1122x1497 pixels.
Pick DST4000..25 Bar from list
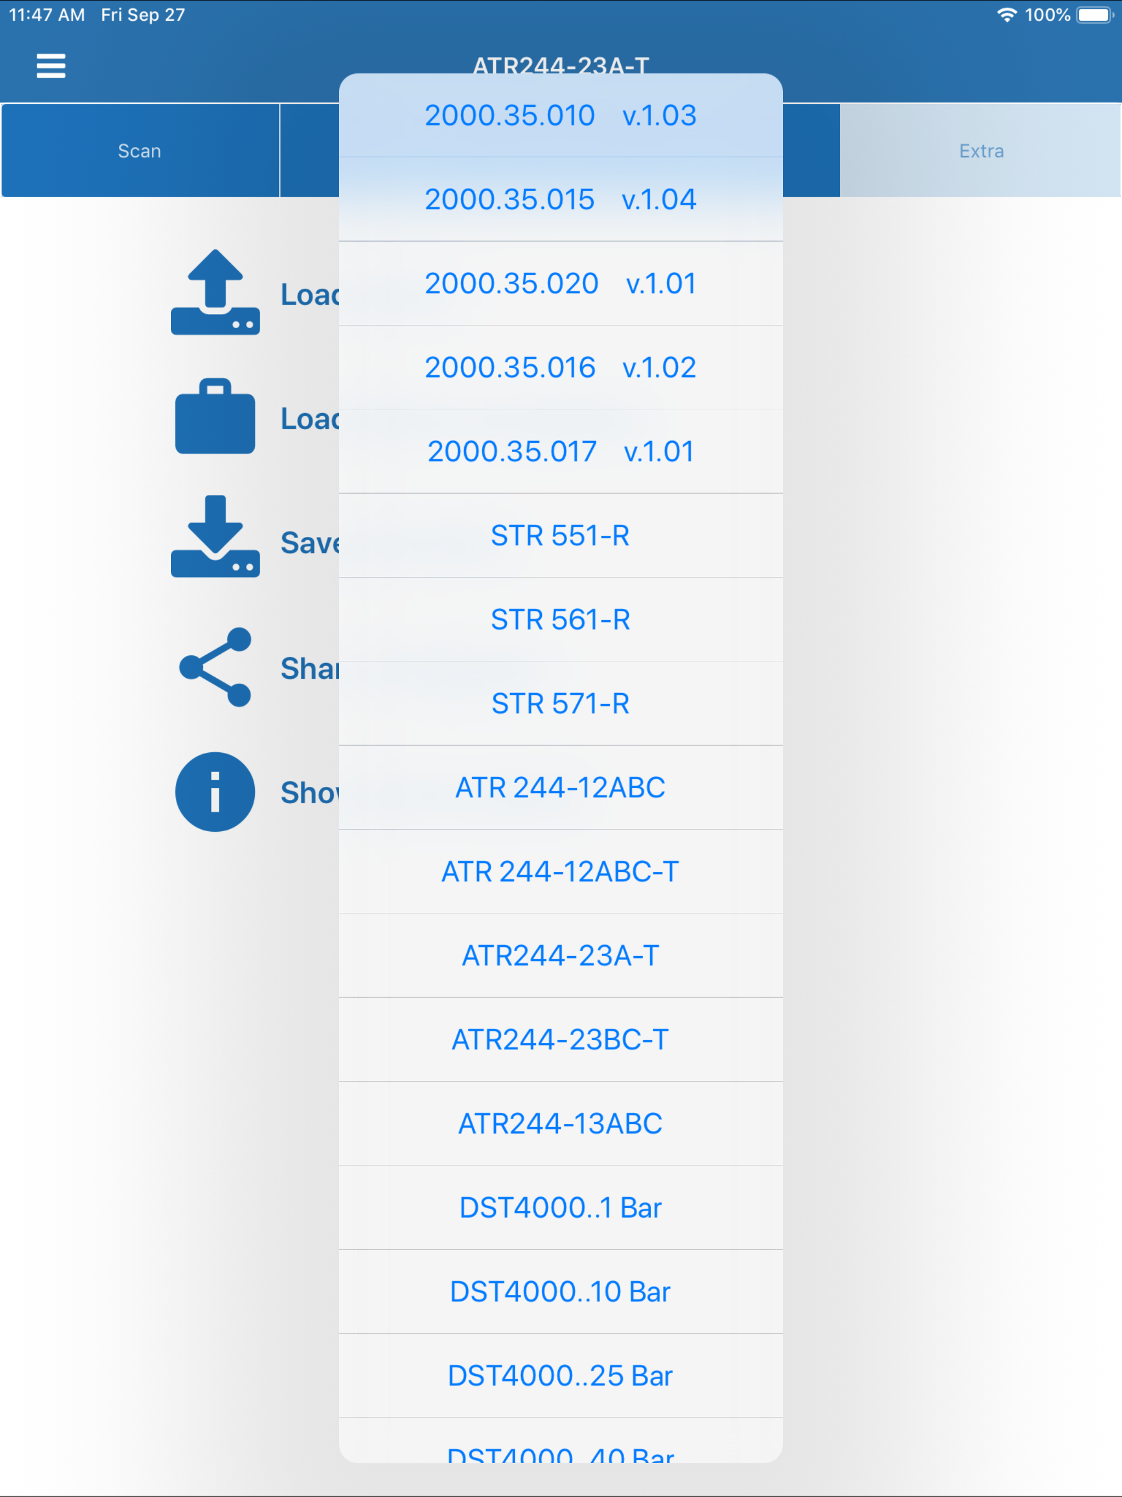(560, 1376)
